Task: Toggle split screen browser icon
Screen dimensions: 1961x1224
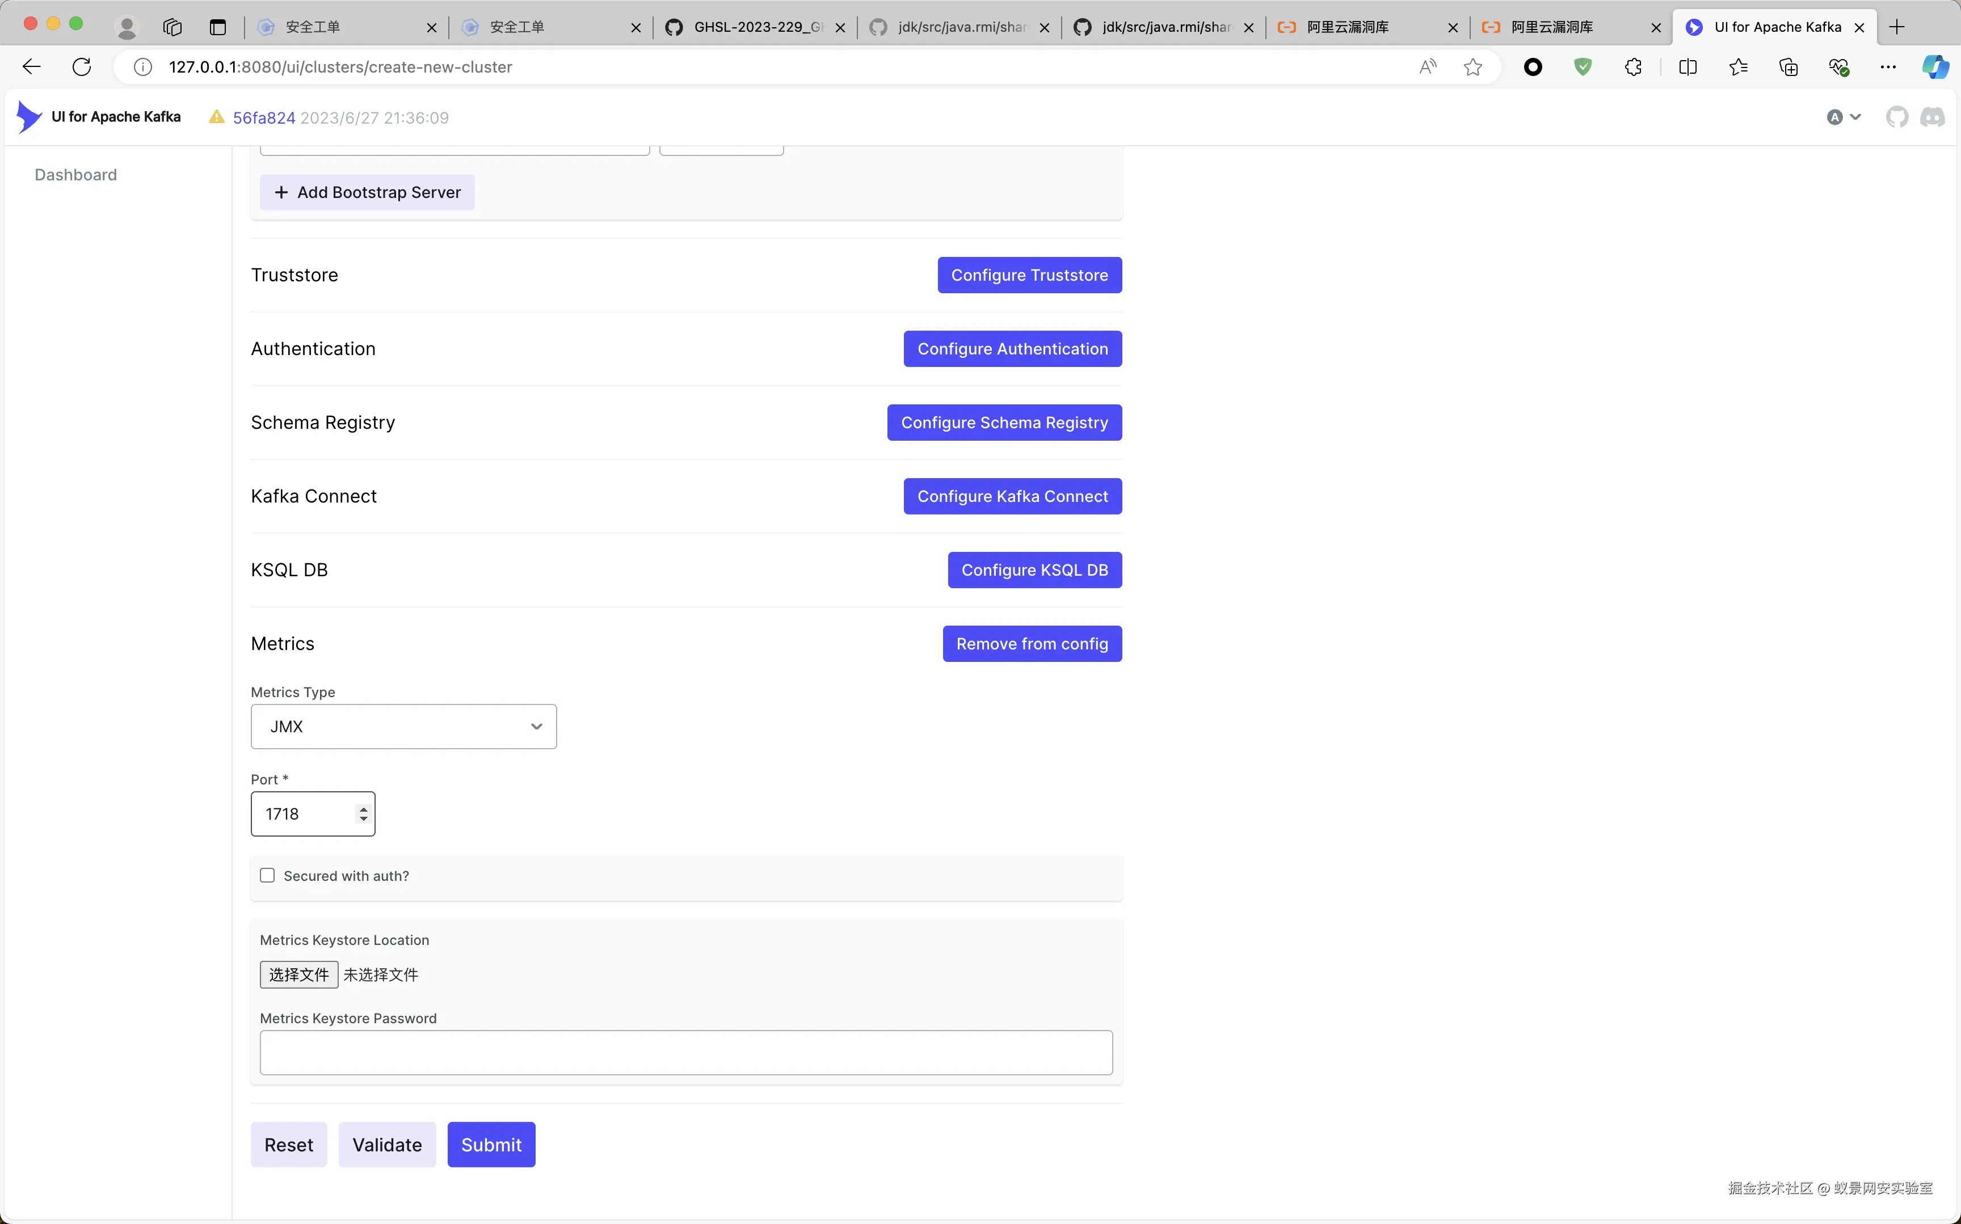Action: 1688,67
